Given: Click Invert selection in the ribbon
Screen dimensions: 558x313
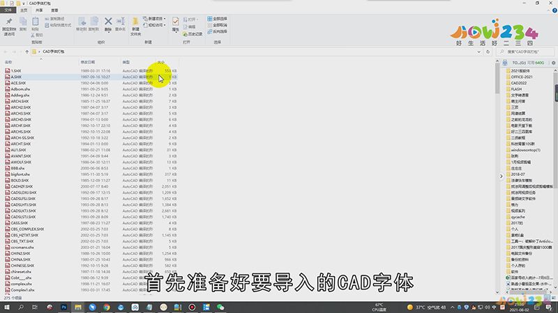Looking at the screenshot, I should coord(218,31).
